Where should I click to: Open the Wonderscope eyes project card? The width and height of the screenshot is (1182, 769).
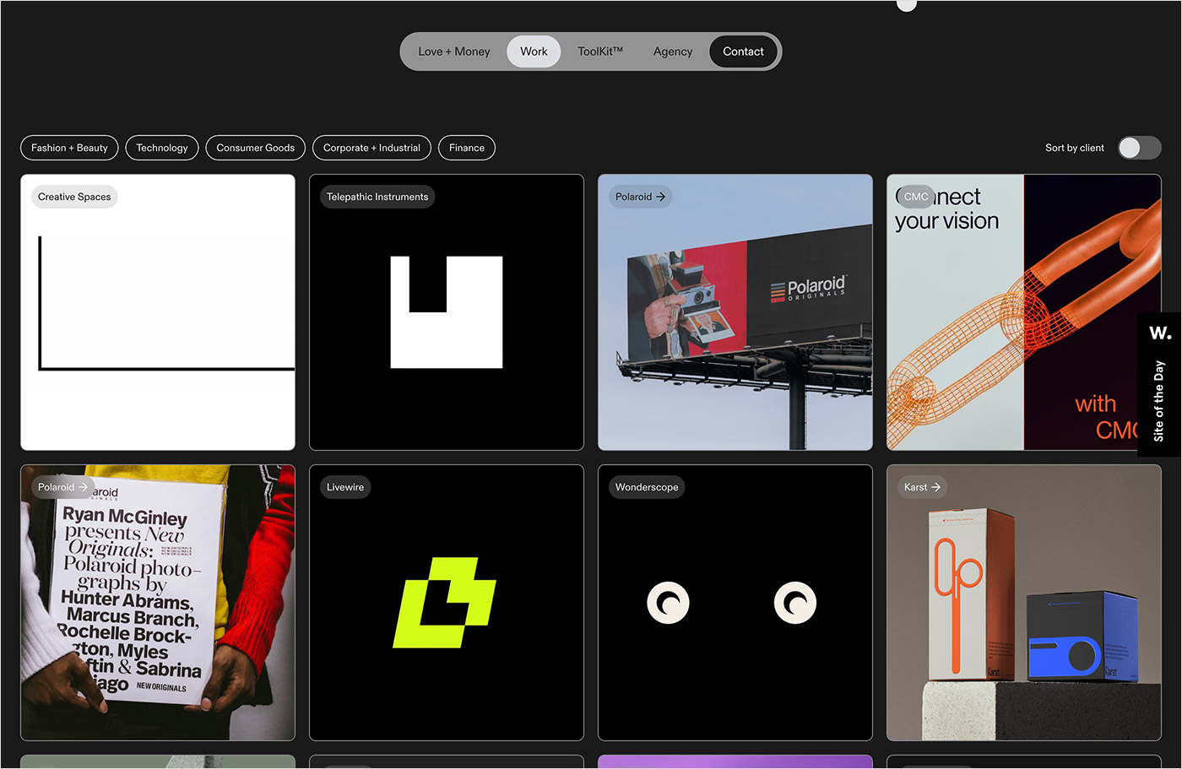[735, 603]
